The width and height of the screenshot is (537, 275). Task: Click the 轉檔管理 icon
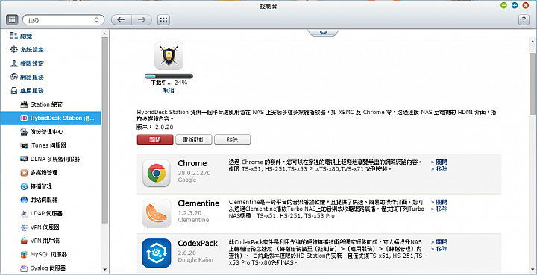tap(24, 186)
